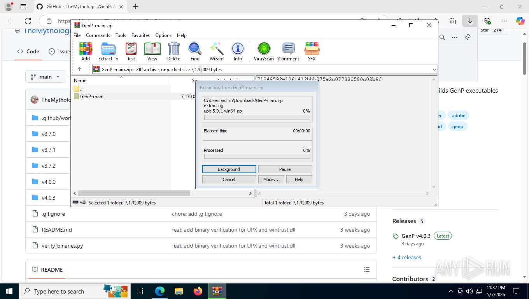The height and width of the screenshot is (299, 529).
Task: Open the main branch selector dropdown
Action: (x=46, y=77)
